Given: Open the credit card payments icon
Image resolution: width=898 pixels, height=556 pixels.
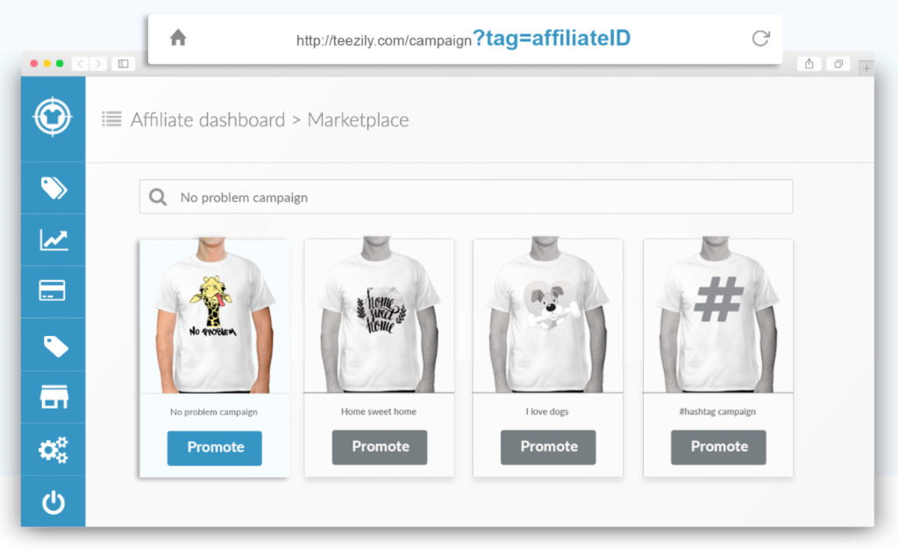Looking at the screenshot, I should pos(52,291).
